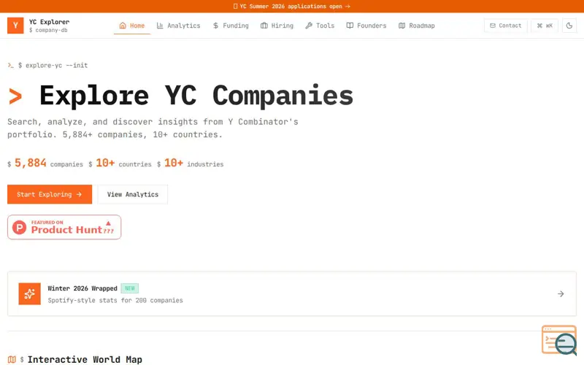Viewport: 584px width, 365px height.
Task: Toggle dark mode moon icon
Action: coord(569,26)
